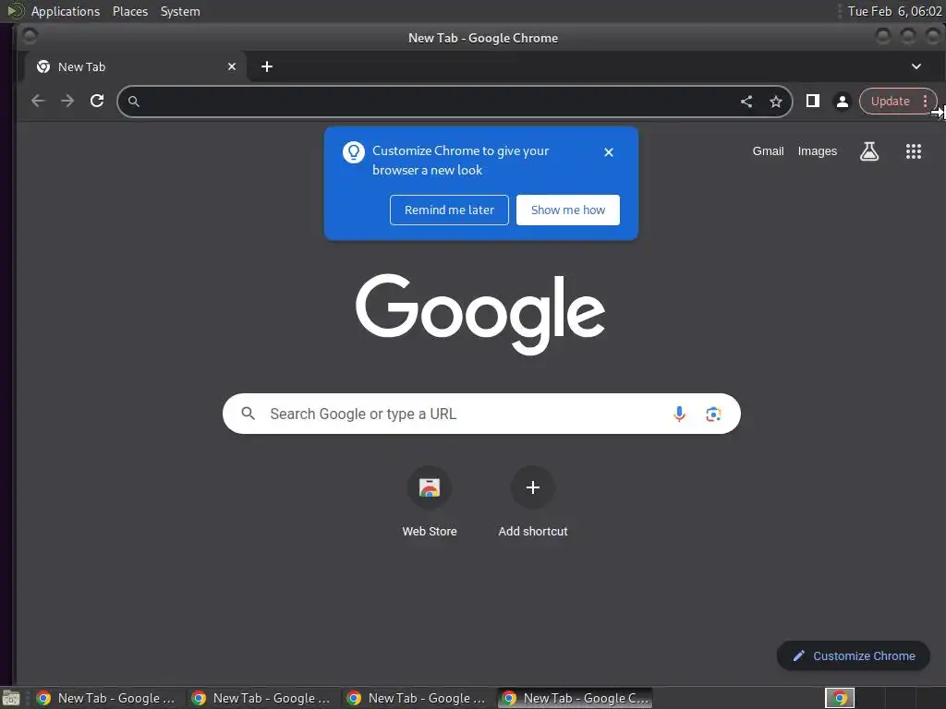Open Gmail link
Image resolution: width=946 pixels, height=709 pixels.
point(768,151)
